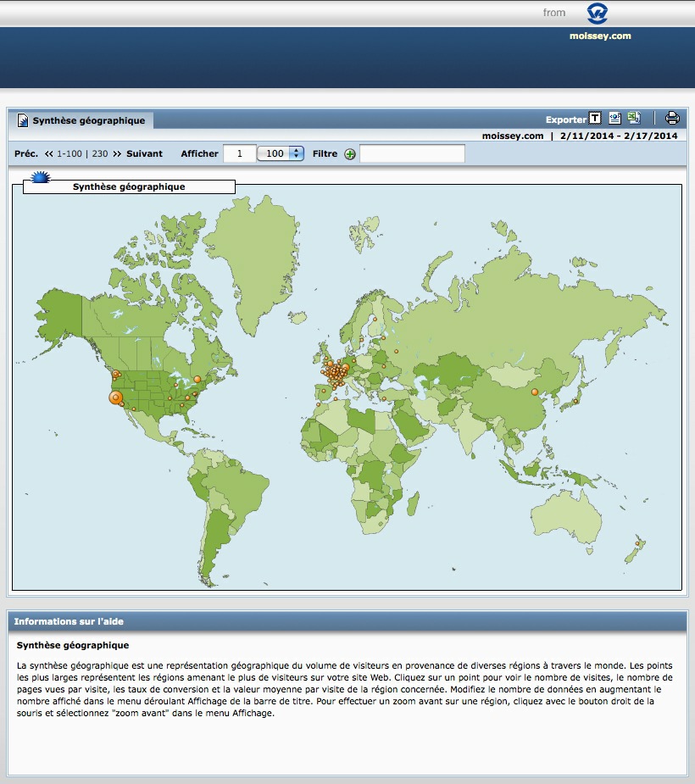Open moissey.com link in header
The height and width of the screenshot is (784, 695).
tap(600, 36)
